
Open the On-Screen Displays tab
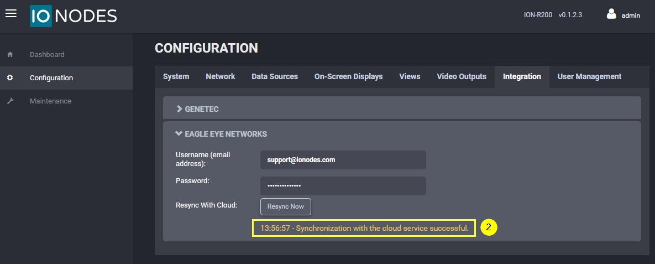tap(348, 77)
